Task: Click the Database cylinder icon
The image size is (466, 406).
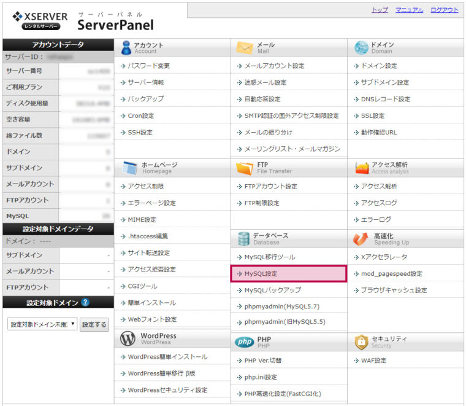Action: coord(243,239)
